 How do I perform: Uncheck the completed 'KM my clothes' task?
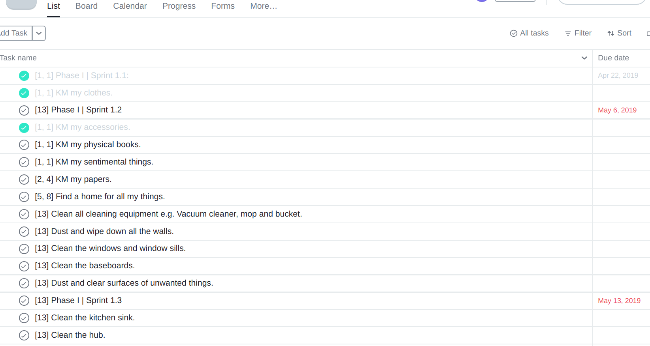pyautogui.click(x=24, y=93)
